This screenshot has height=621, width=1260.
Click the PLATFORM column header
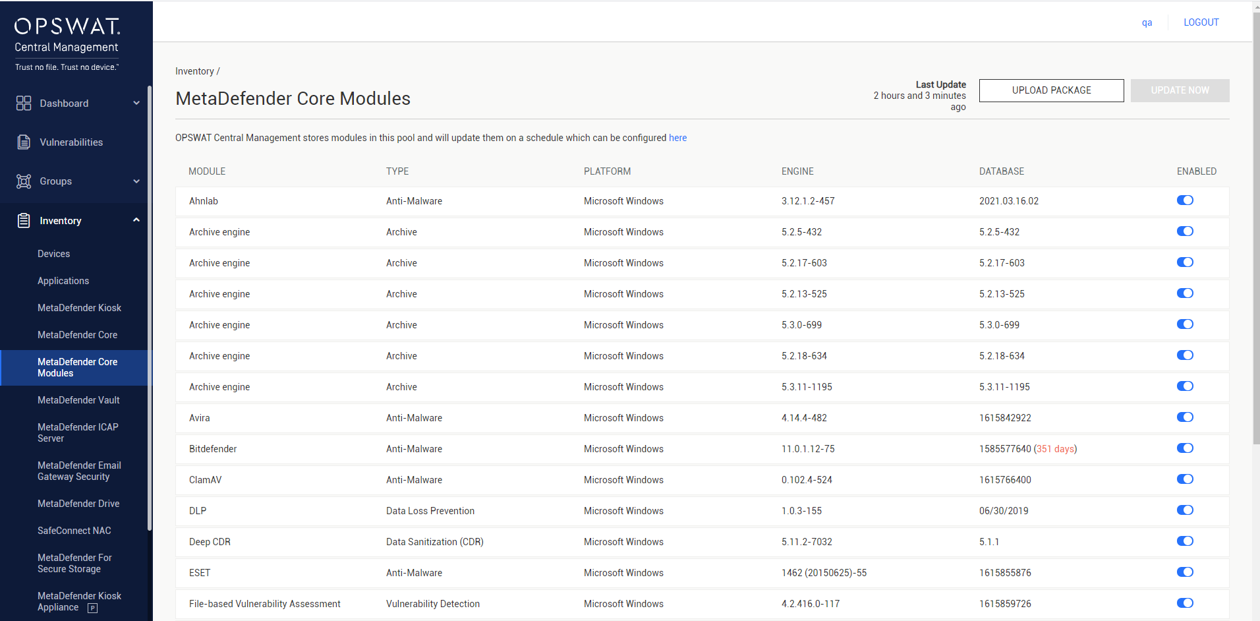click(607, 171)
